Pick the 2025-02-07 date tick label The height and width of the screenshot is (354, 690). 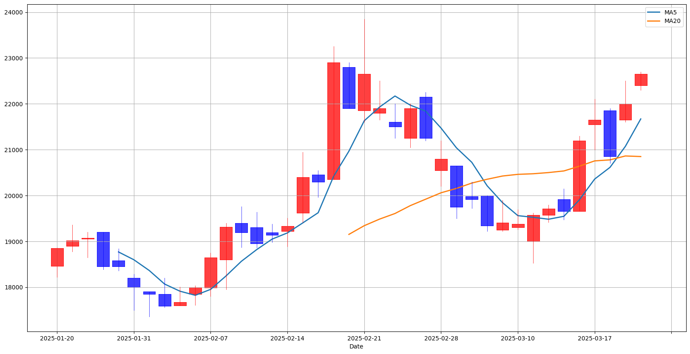210,338
